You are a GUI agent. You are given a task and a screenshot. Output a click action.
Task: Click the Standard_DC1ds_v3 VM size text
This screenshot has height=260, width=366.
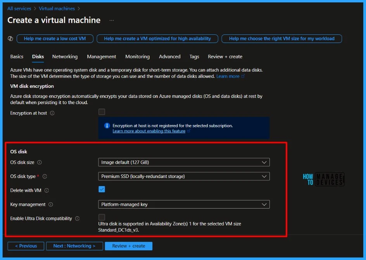click(x=118, y=230)
